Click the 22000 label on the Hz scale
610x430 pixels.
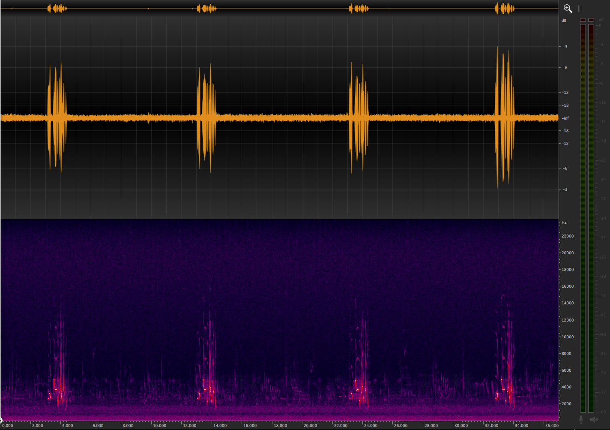(x=568, y=236)
